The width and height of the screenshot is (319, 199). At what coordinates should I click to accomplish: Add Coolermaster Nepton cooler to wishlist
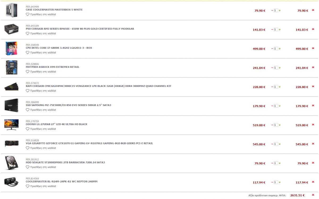click(41, 186)
